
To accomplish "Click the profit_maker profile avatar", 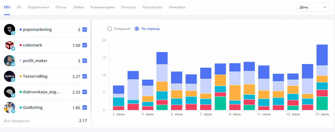I will (9, 61).
